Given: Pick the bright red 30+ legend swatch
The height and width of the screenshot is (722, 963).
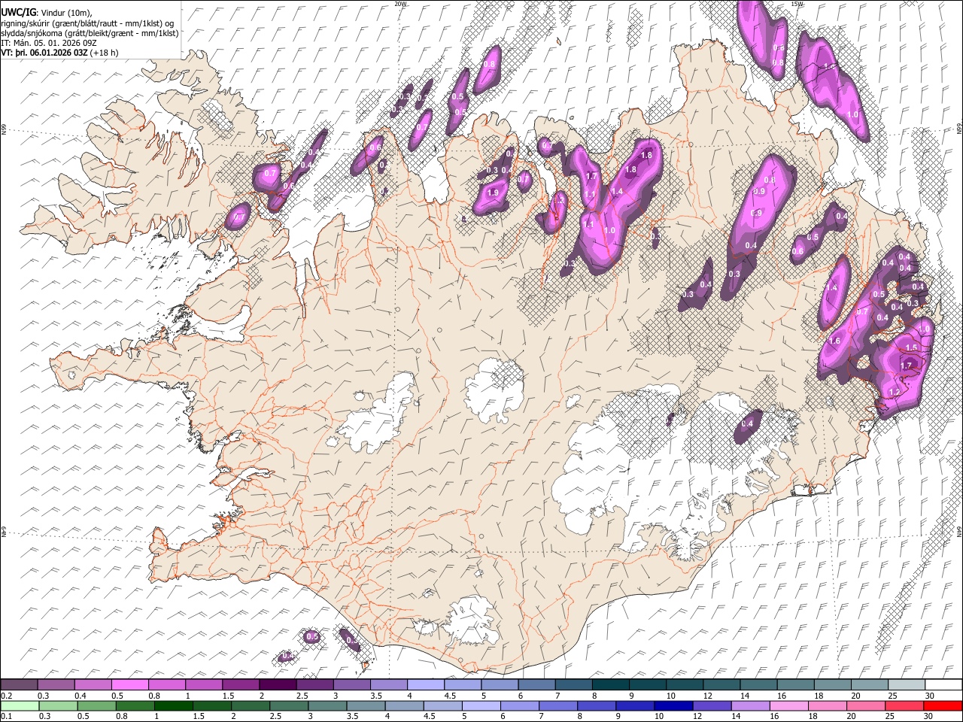Looking at the screenshot, I should [x=942, y=705].
